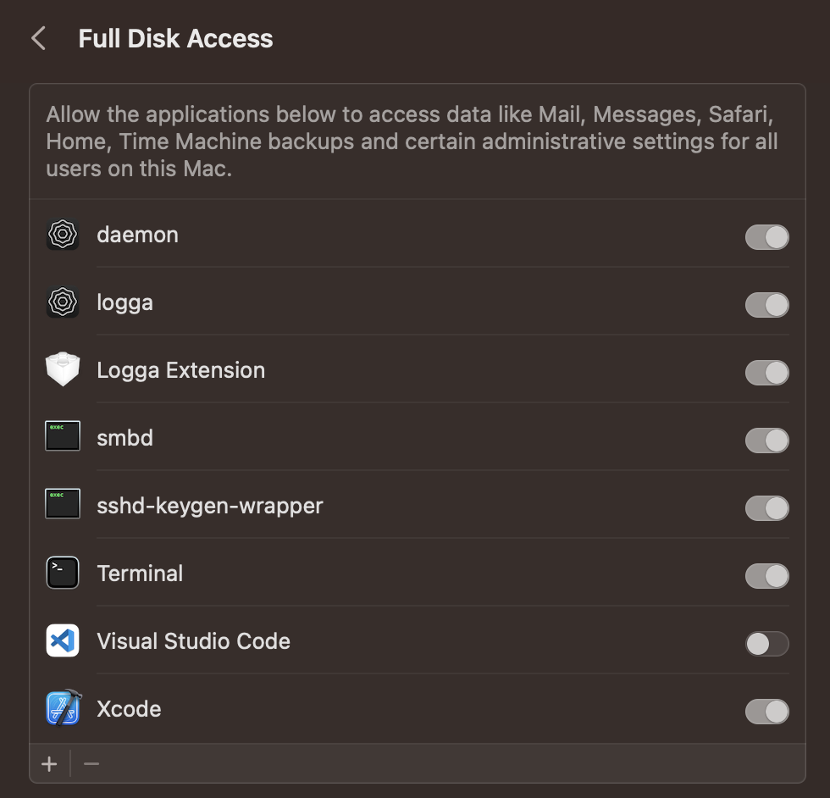Switch off access for sshd-keygen-wrapper
The width and height of the screenshot is (830, 798).
click(x=766, y=508)
